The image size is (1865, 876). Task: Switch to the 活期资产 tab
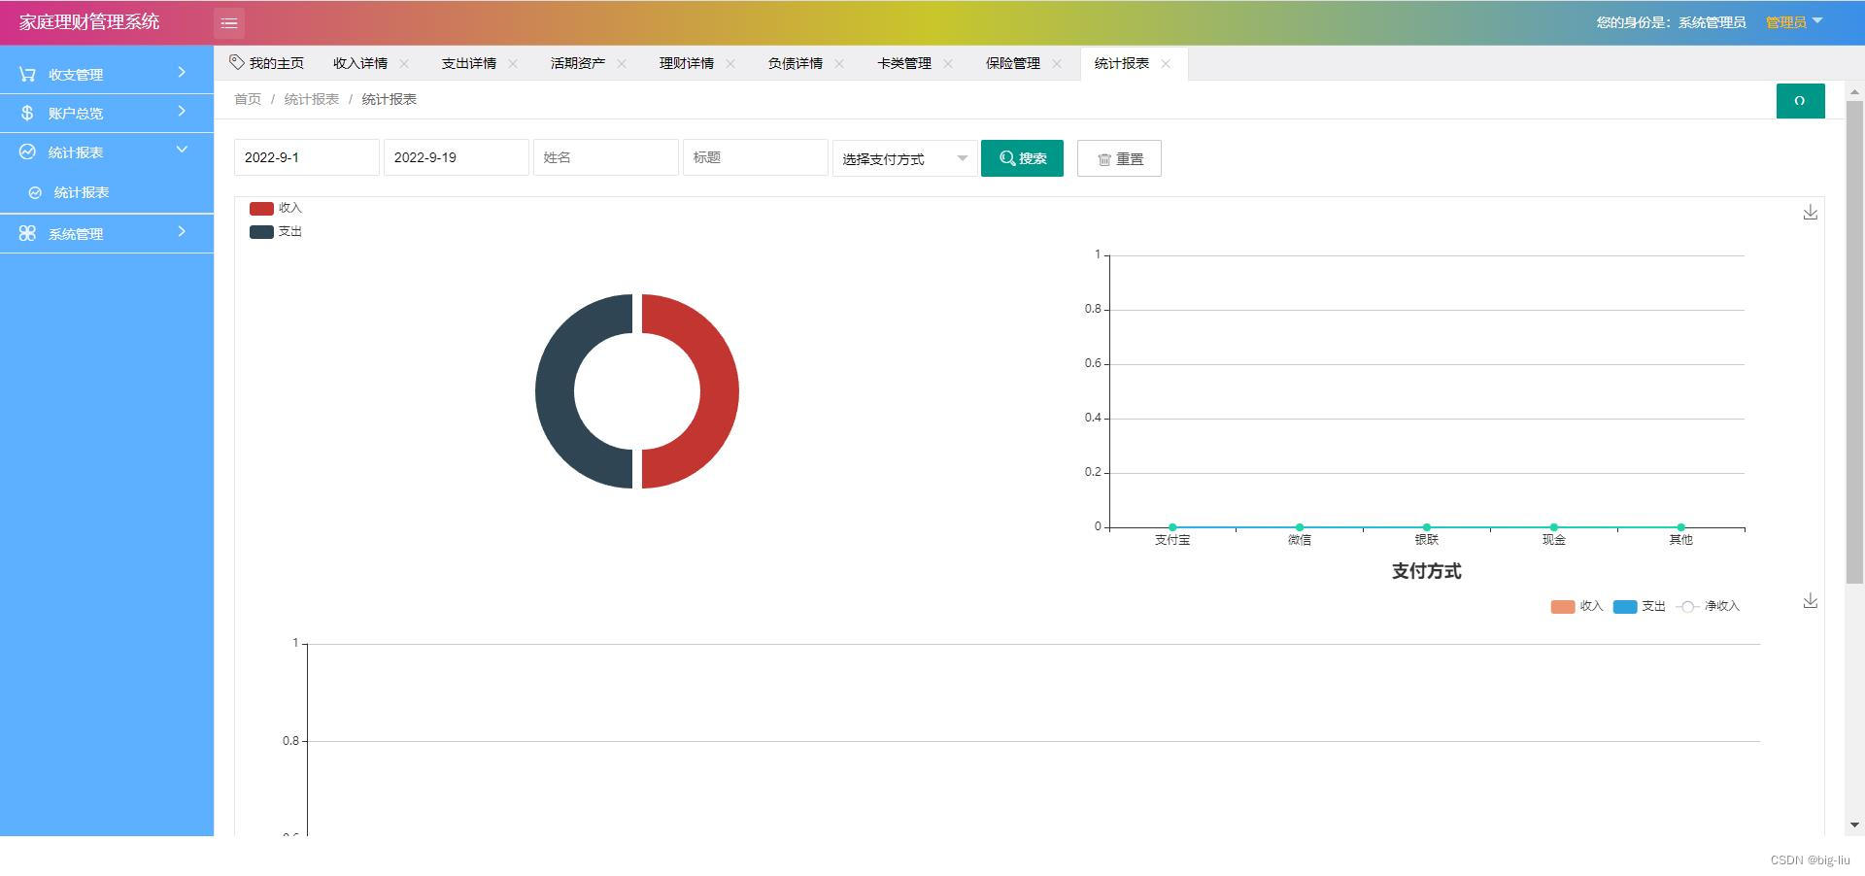pos(578,63)
